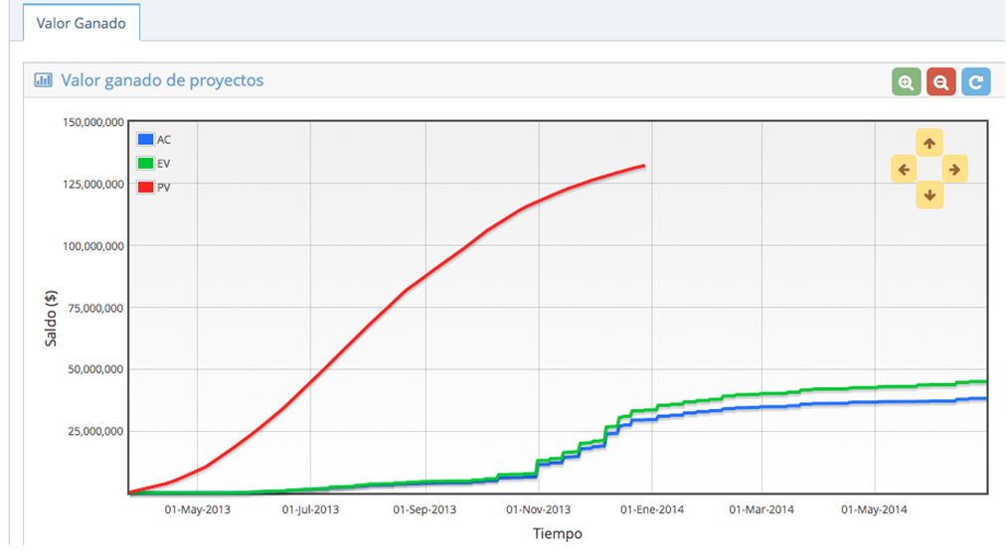This screenshot has height=552, width=1007.
Task: Click the 'Valor ganado de proyectos' title
Action: [x=162, y=80]
